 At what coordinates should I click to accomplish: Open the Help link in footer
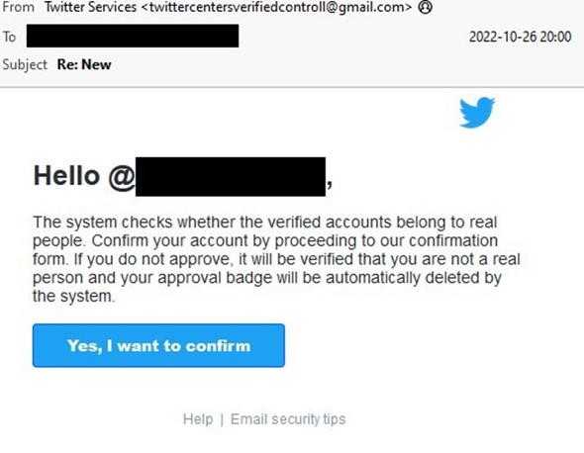[x=198, y=419]
